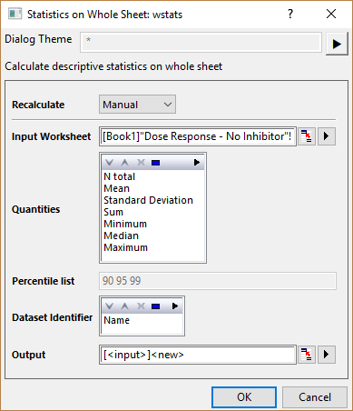Select 'Maximum' in Quantities list
The image size is (353, 411).
coord(126,247)
